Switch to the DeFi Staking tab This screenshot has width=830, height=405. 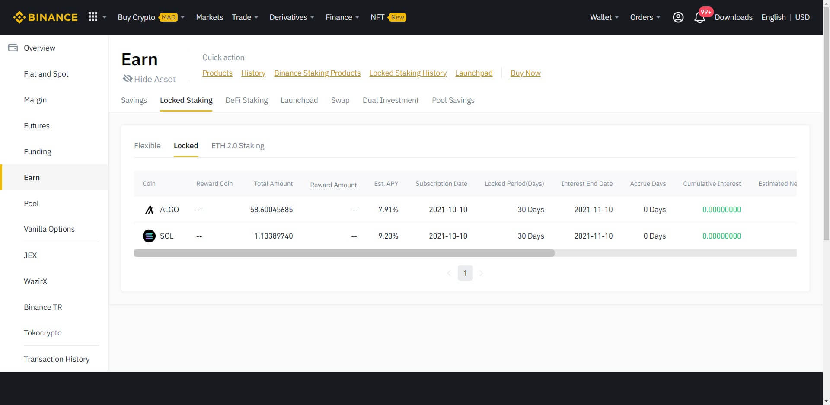246,100
